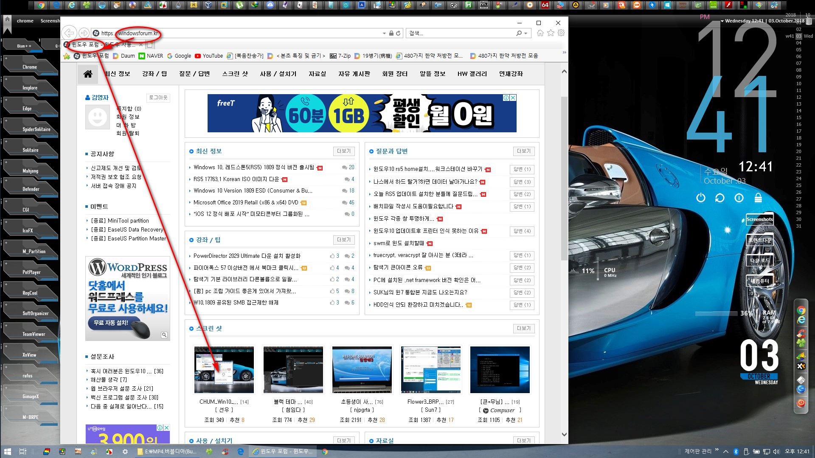Screen dimensions: 815x458
Task: Refresh page via address bar reload icon
Action: [x=398, y=33]
